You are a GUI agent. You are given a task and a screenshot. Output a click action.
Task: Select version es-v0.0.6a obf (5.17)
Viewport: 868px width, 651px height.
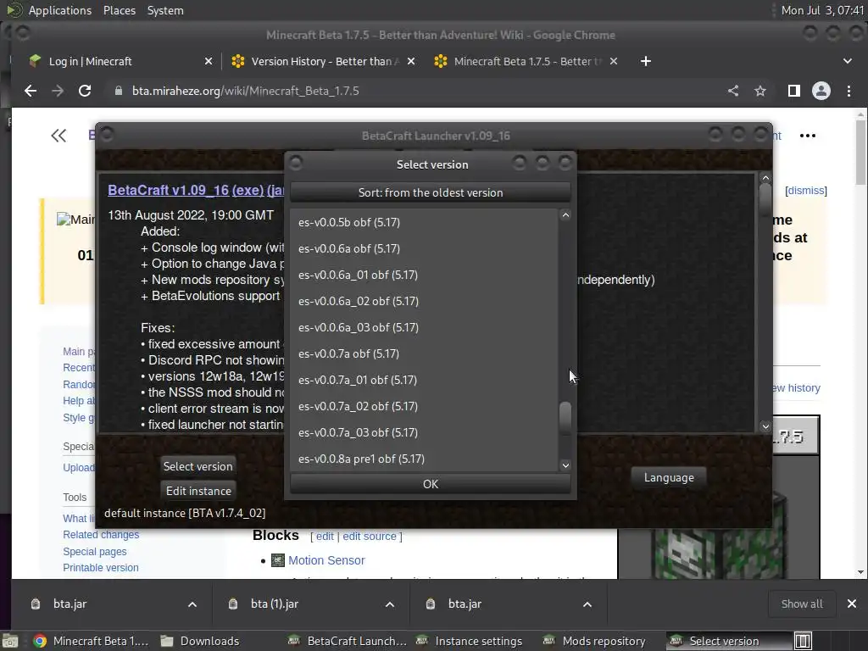click(424, 248)
